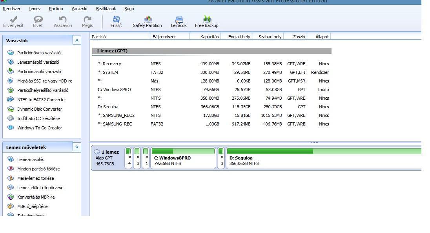Click the Windows To Go Creator icon

[11, 127]
